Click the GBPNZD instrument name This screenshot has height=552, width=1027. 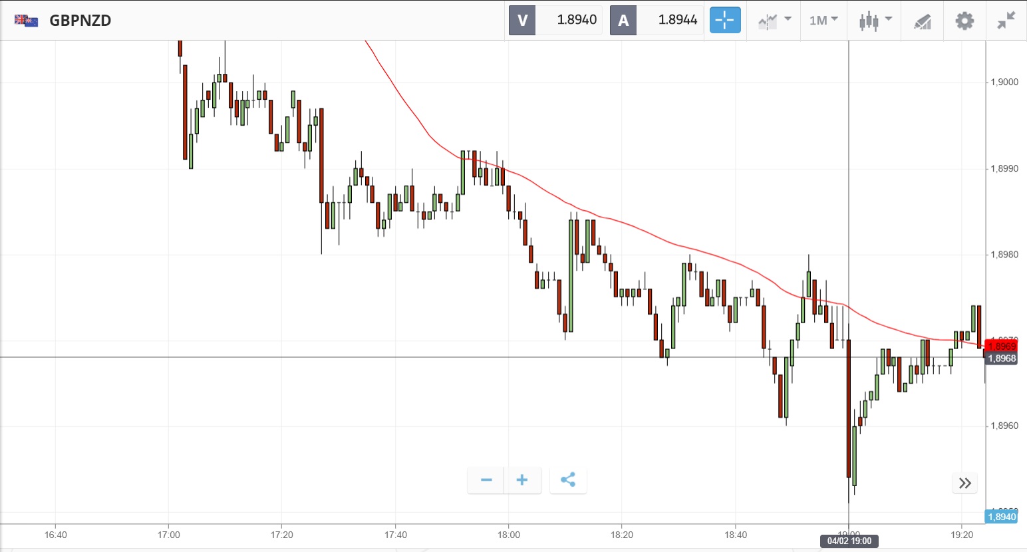click(x=80, y=21)
